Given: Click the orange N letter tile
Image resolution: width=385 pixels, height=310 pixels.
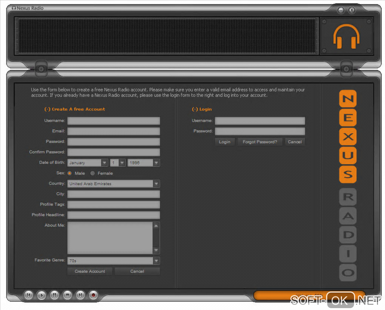Looking at the screenshot, I should pyautogui.click(x=348, y=99).
